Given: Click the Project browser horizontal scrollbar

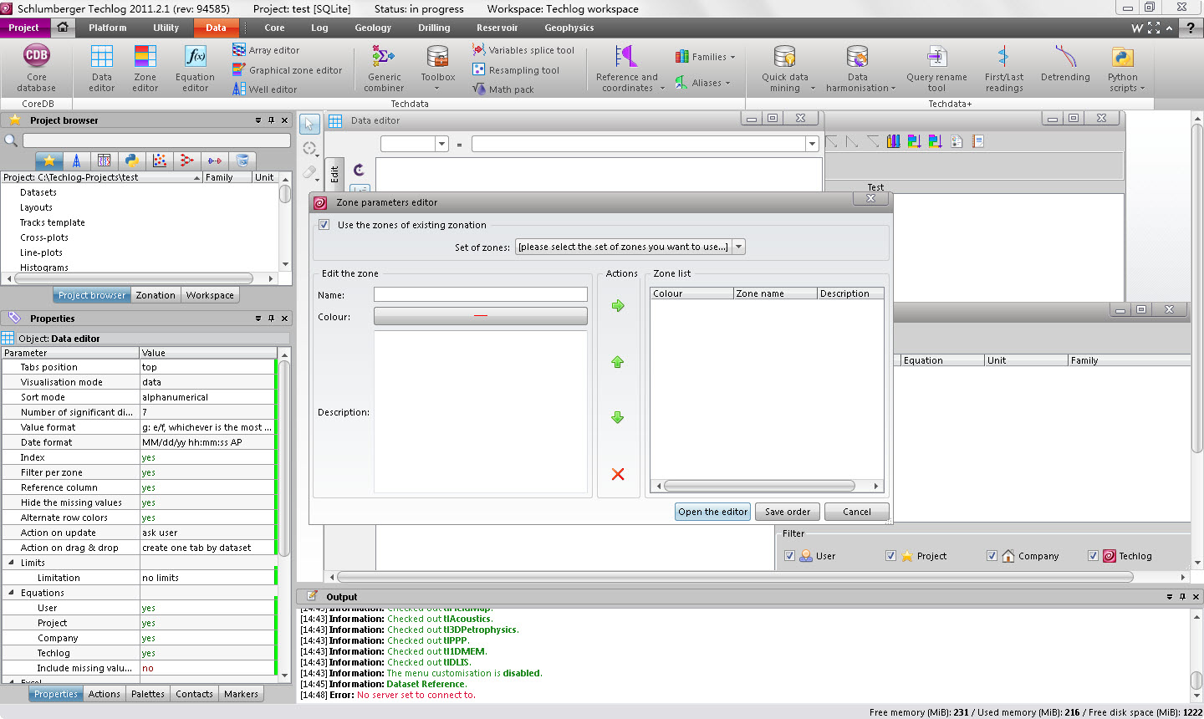Looking at the screenshot, I should (134, 278).
